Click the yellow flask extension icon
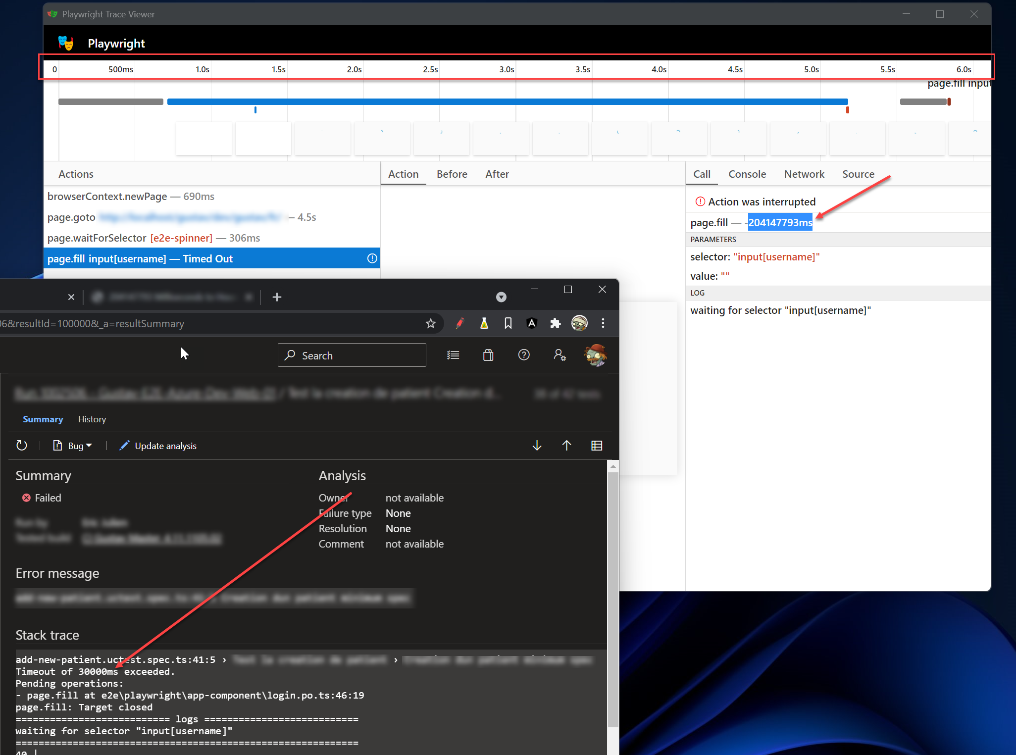Viewport: 1016px width, 755px height. tap(484, 323)
